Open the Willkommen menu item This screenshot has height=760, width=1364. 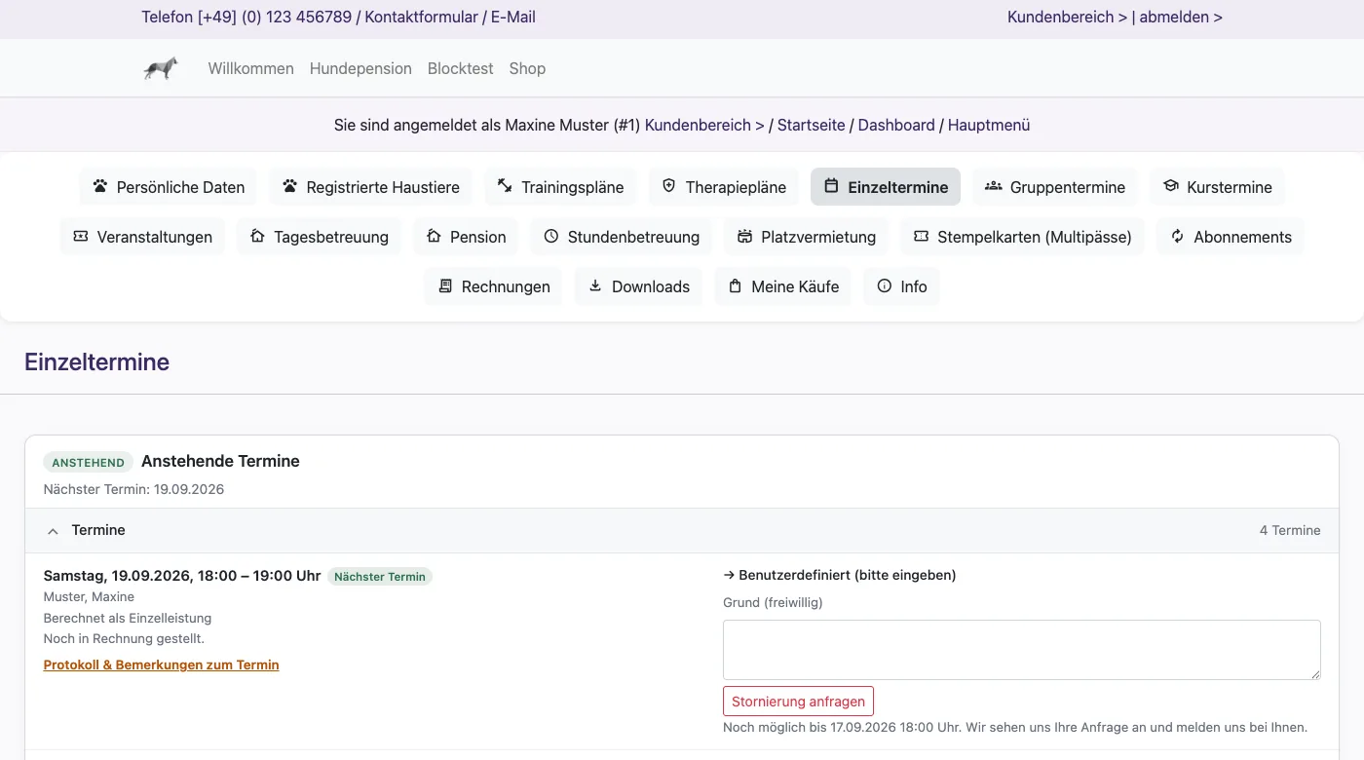250,68
